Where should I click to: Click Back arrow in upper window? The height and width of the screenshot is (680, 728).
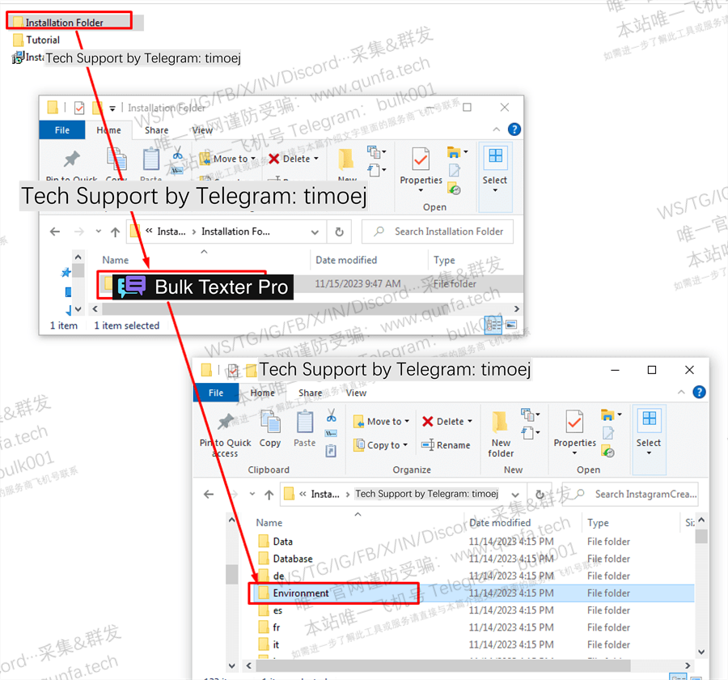coord(55,232)
